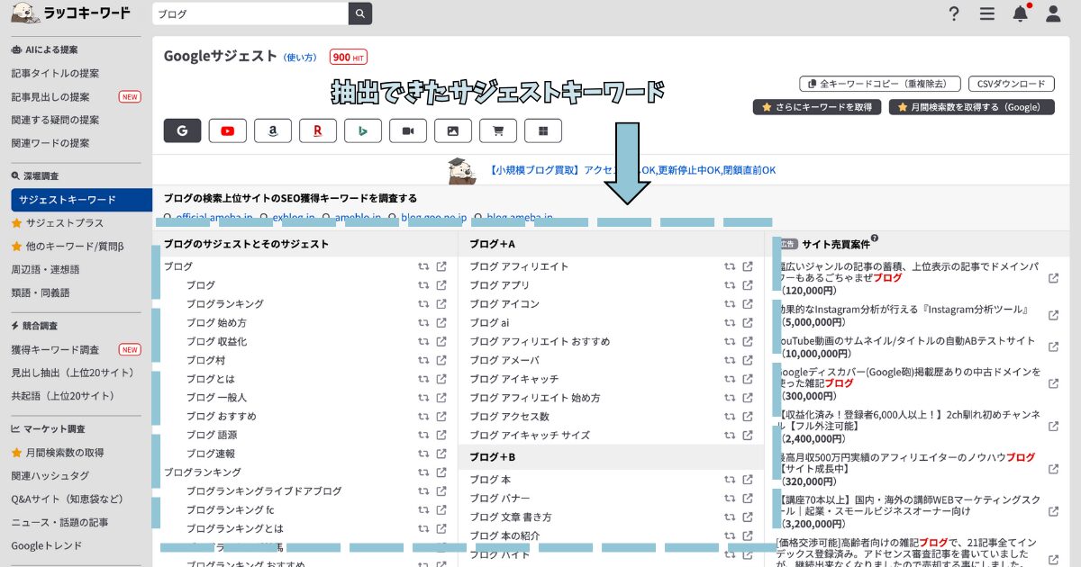Viewport: 1081px width, 567px height.
Task: Open external link for 5,000,000円 Instagram tool listing
Action: pos(1054,315)
